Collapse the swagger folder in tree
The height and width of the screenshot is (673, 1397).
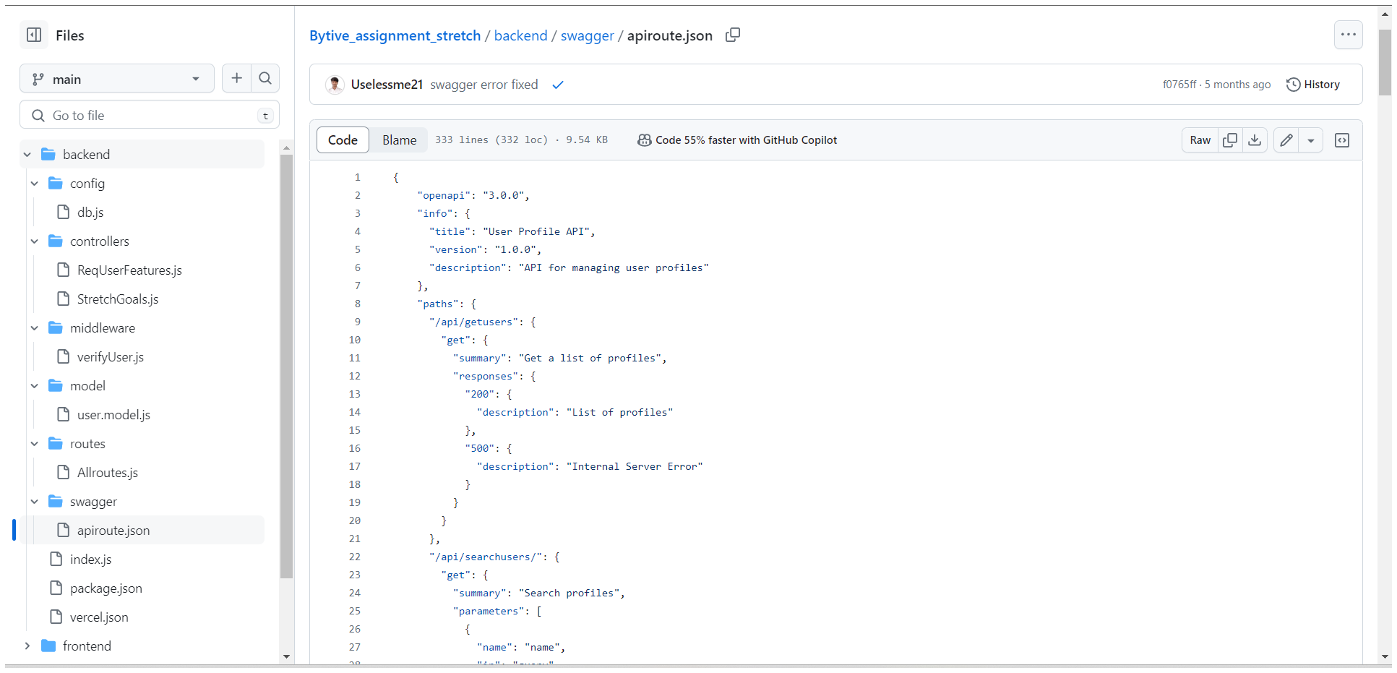coord(35,501)
